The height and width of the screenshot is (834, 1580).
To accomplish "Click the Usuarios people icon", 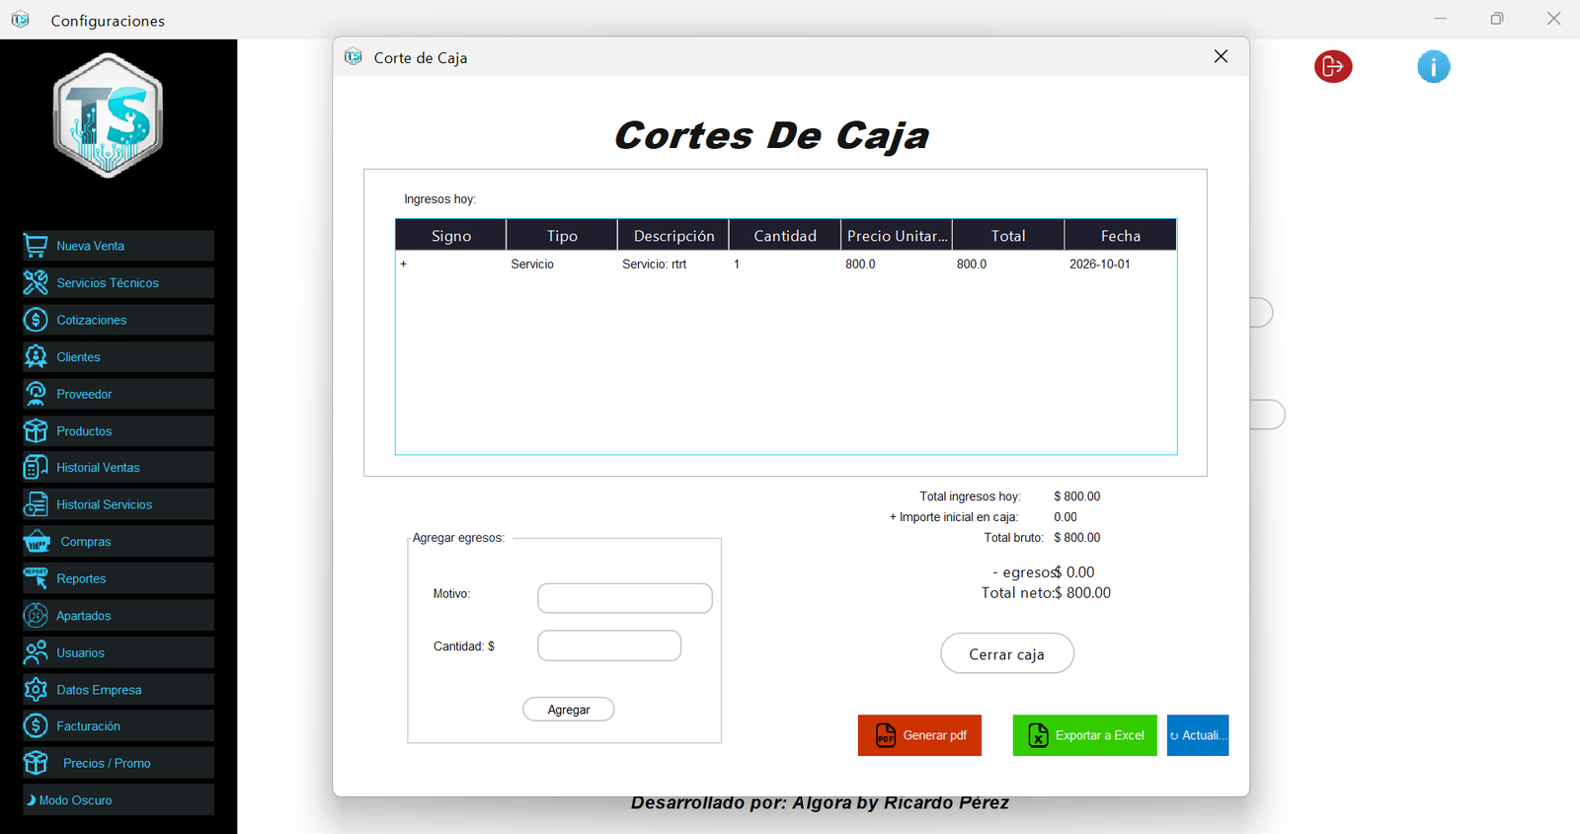I will (x=36, y=652).
